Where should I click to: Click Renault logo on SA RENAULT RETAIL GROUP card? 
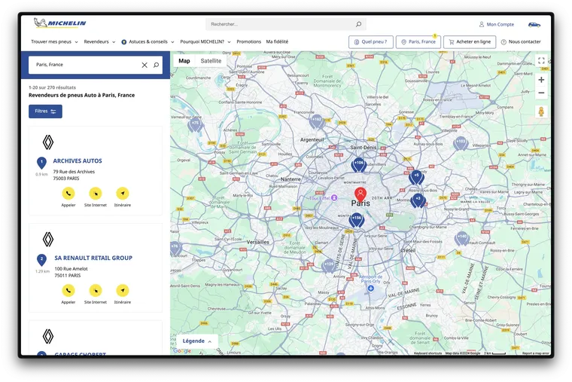[48, 239]
